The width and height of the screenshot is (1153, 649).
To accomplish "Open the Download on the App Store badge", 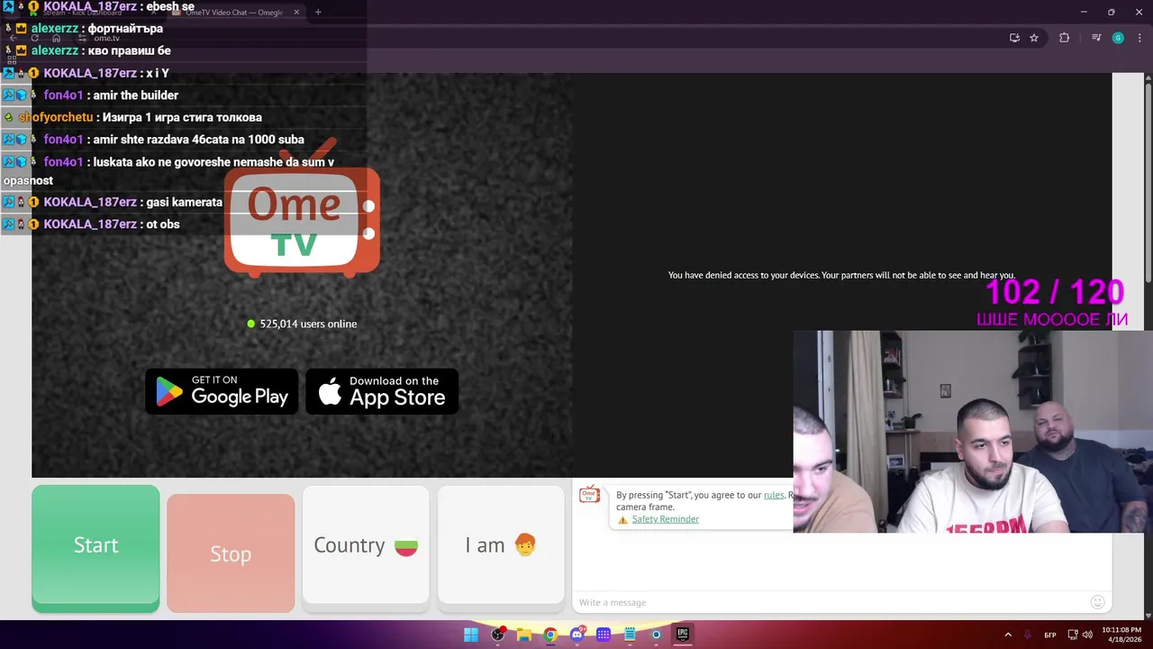I will [382, 391].
